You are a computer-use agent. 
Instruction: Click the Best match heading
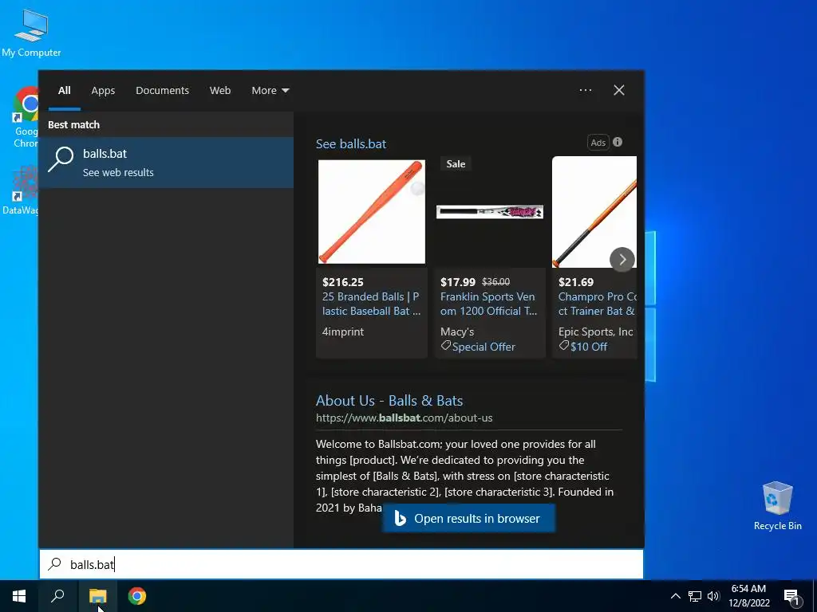click(x=73, y=125)
